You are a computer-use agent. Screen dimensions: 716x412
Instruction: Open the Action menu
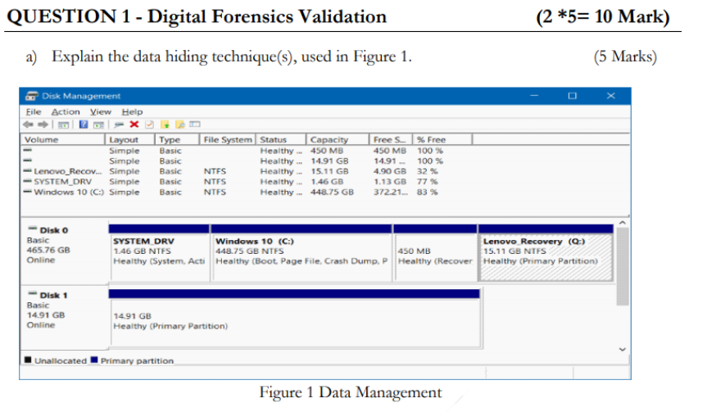tap(66, 112)
